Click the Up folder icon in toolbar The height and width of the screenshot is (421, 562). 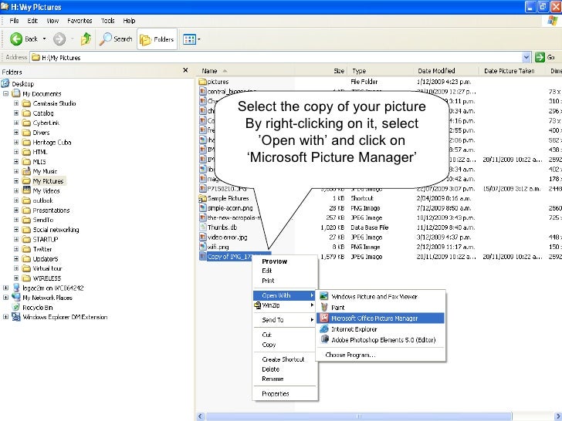86,39
